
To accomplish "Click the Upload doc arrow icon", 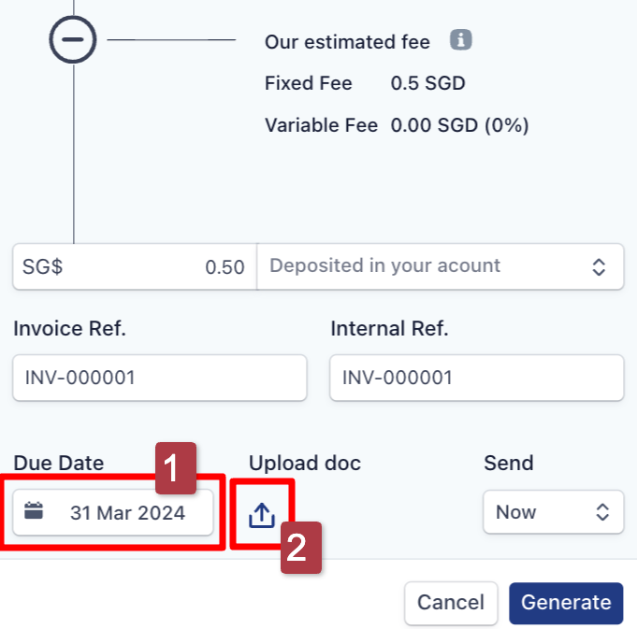I will (262, 514).
